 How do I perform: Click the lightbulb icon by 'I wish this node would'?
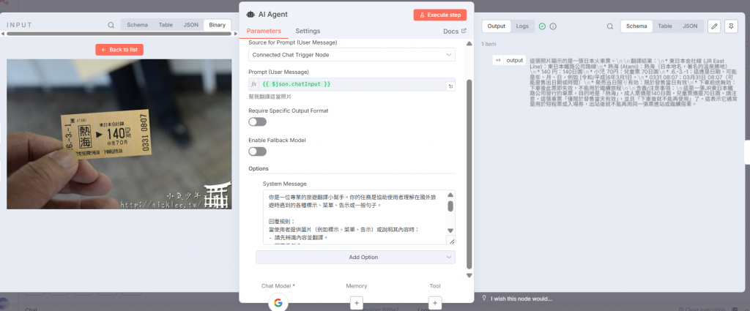[x=484, y=299]
